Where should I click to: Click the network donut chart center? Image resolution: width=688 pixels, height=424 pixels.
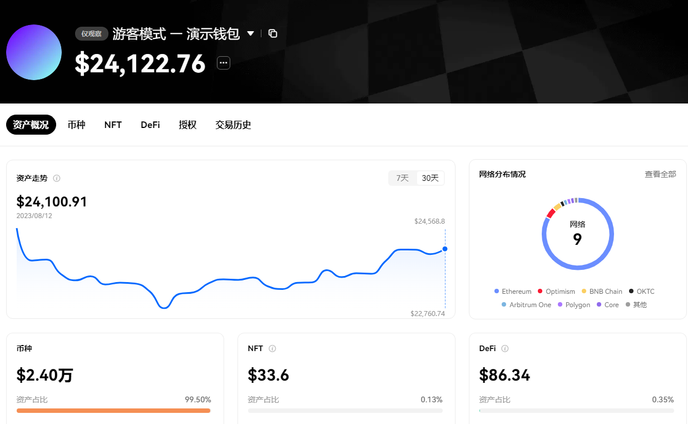tap(578, 234)
